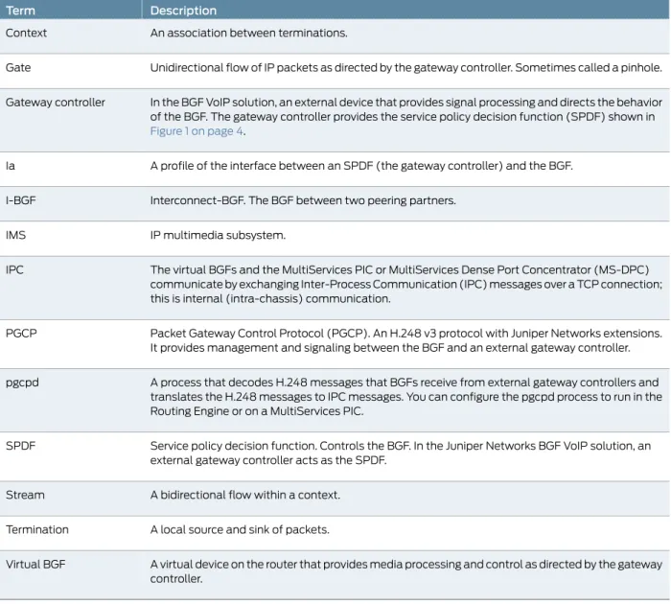Screen dimensions: 671x604
Task: Click 'A bidirectional flow within a context.'
Action: [245, 495]
